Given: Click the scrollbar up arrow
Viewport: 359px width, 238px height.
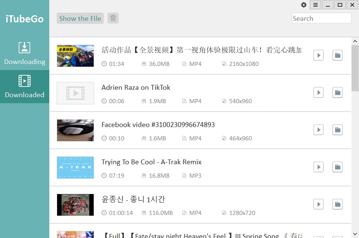Looking at the screenshot, I should (x=355, y=41).
